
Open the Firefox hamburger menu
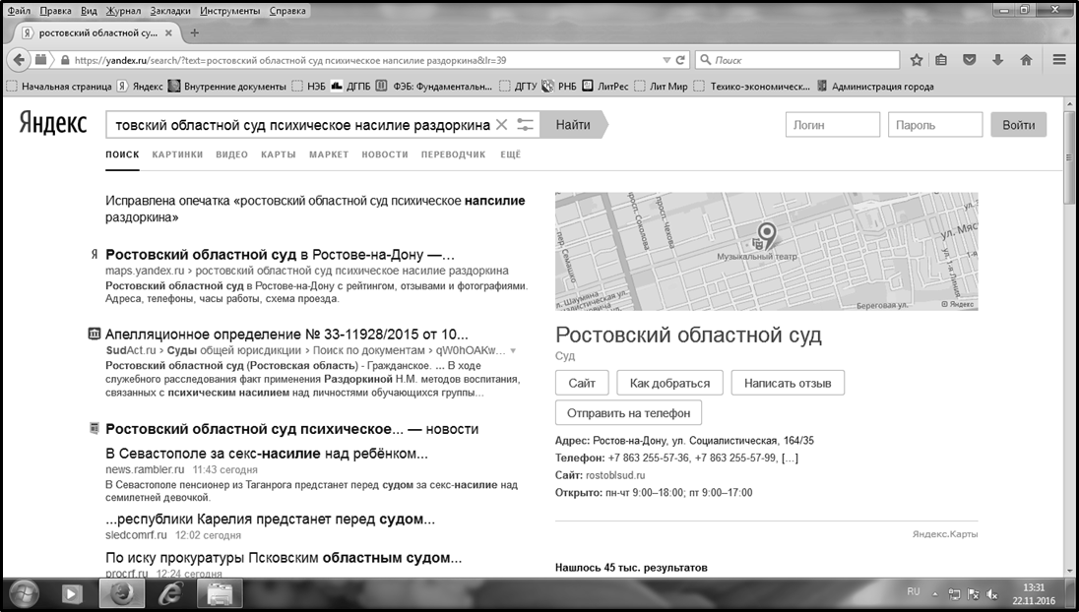point(1059,60)
